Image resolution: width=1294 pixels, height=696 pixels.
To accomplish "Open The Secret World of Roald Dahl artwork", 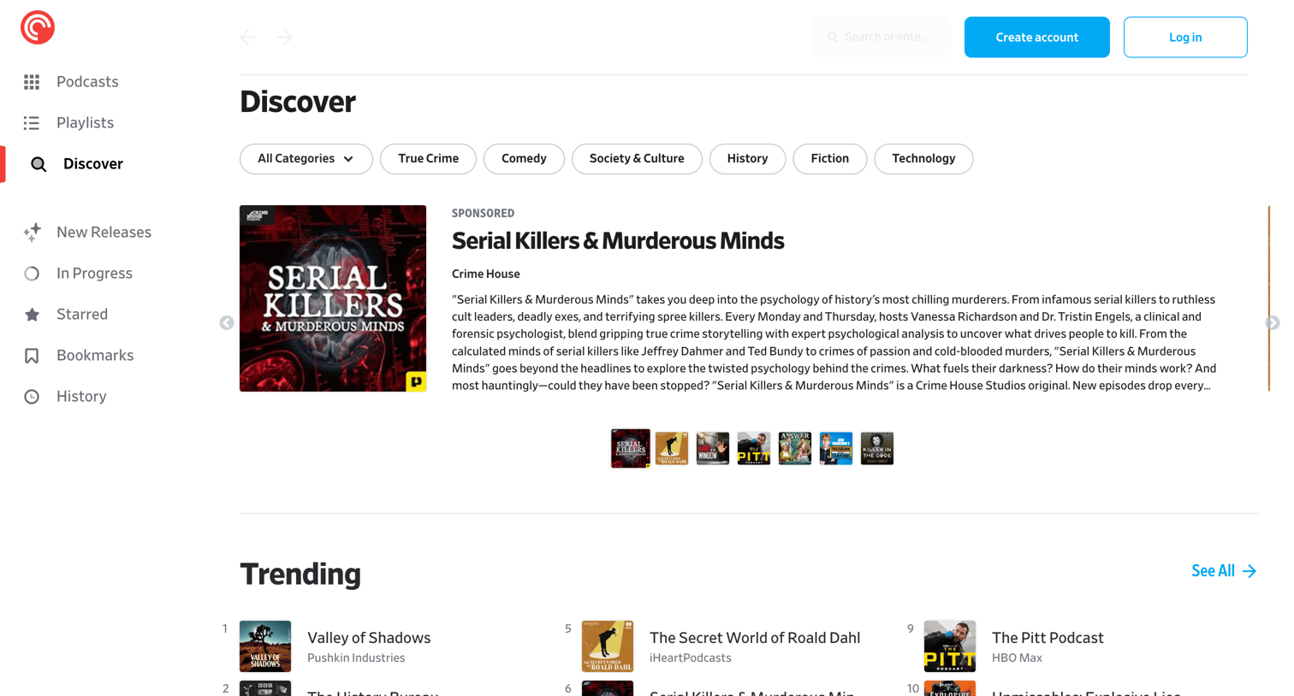I will (x=608, y=646).
